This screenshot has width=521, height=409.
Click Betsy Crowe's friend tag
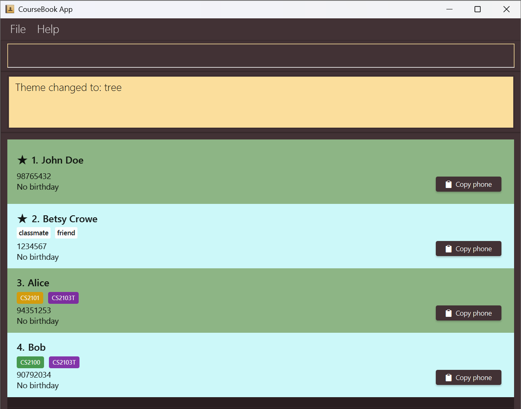66,233
